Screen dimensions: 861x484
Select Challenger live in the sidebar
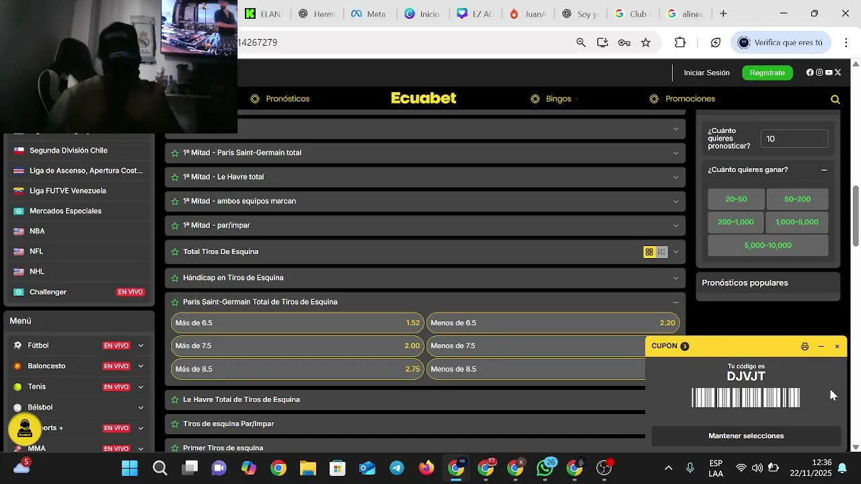point(79,292)
